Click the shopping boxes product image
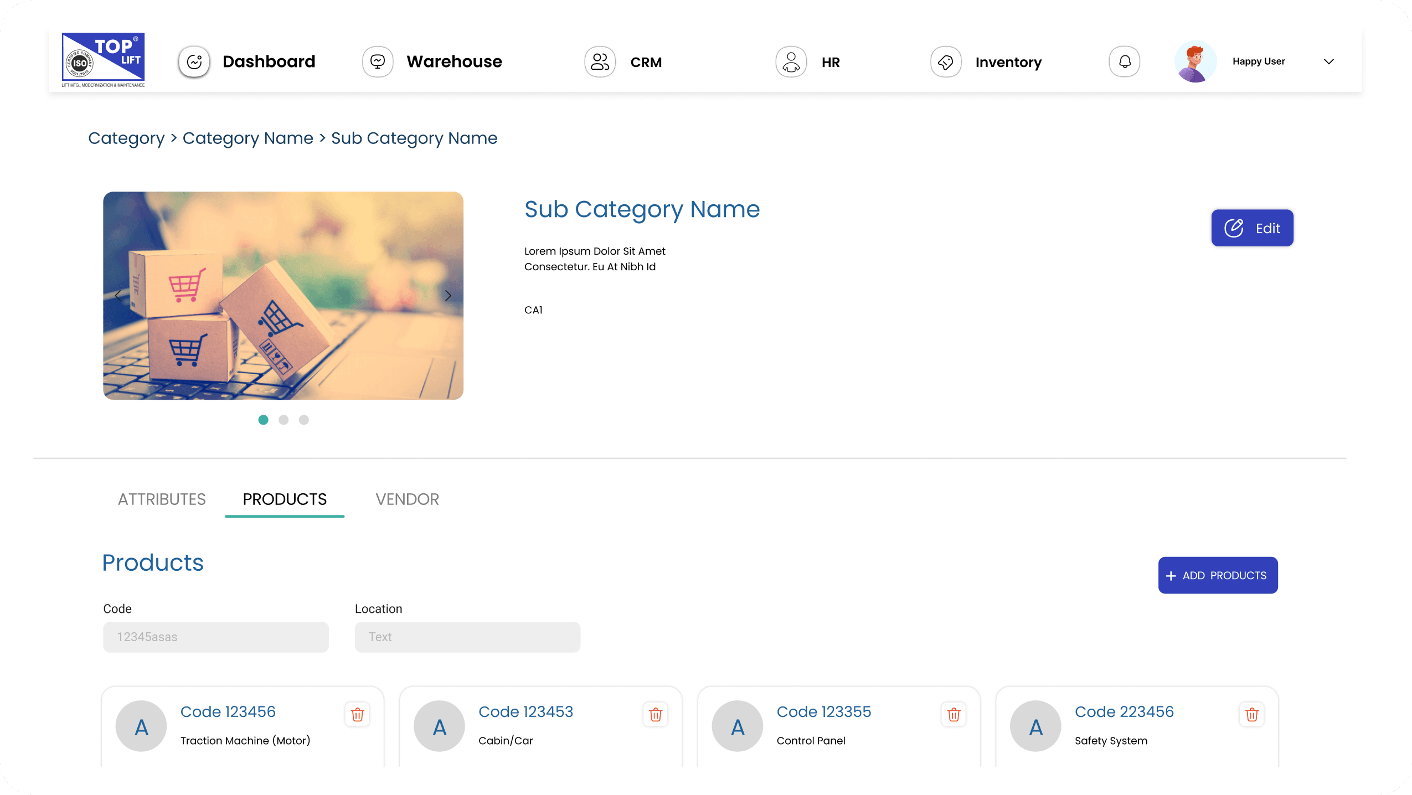1412x795 pixels. point(283,296)
